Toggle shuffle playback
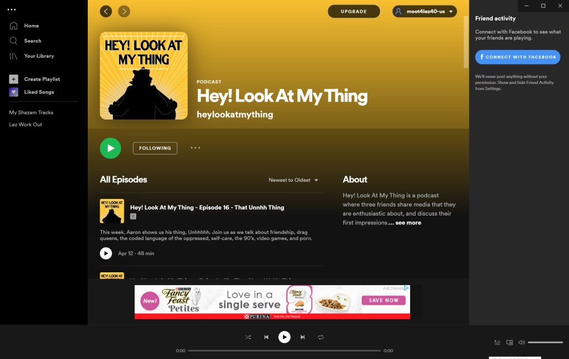Screen dimensions: 569x359 [248, 337]
